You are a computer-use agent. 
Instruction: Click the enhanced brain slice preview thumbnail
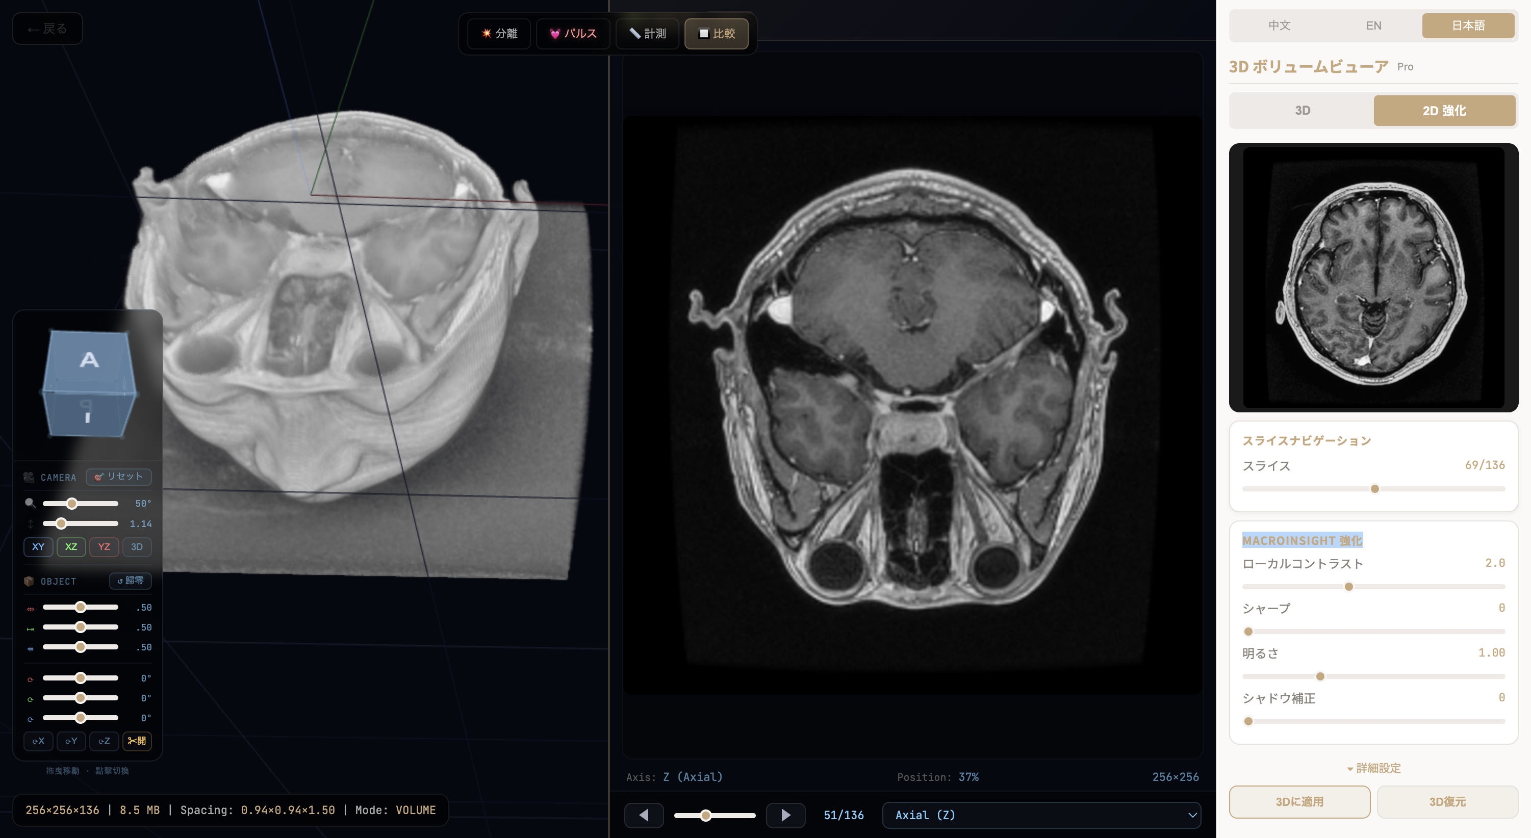coord(1373,277)
